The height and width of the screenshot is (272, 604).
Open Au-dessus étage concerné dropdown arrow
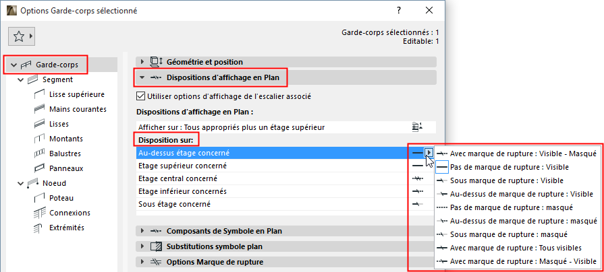click(x=429, y=153)
